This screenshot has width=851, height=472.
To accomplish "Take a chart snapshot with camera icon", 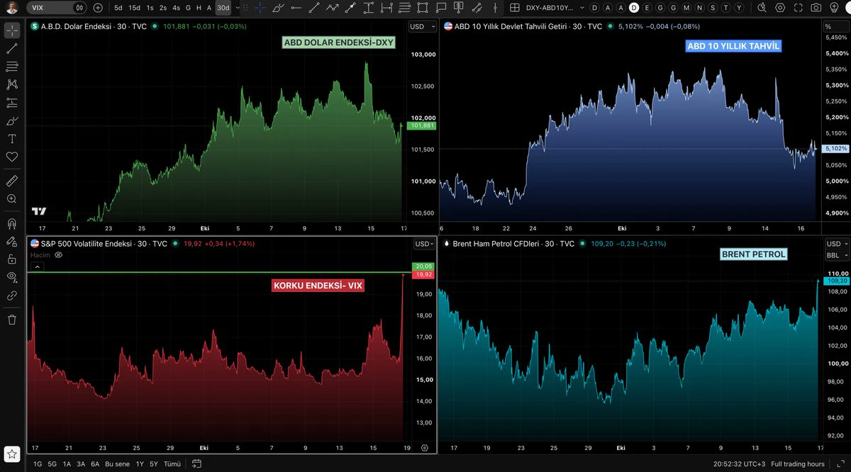I will click(x=816, y=8).
